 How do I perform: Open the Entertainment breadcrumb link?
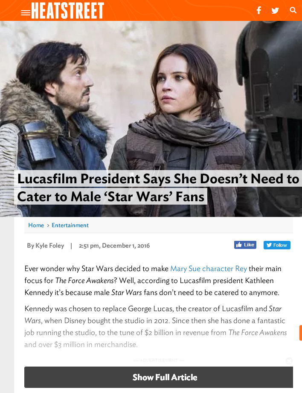click(70, 225)
